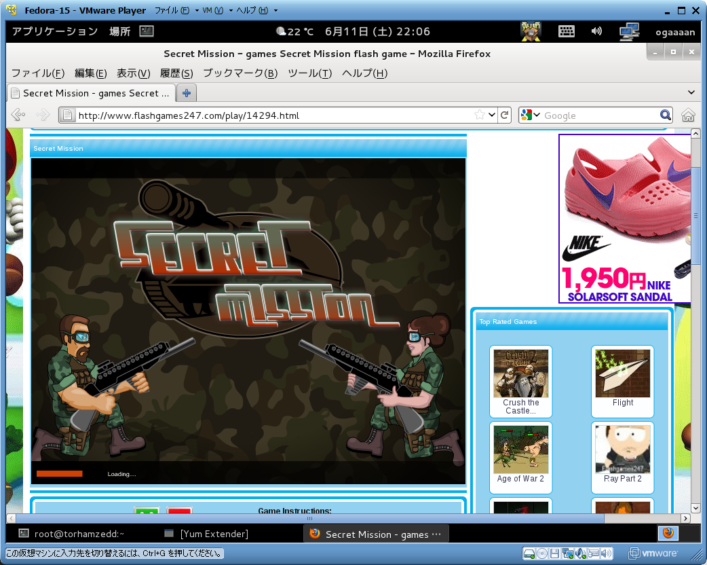Click the VMware CD/DVD drive status icon

click(542, 553)
